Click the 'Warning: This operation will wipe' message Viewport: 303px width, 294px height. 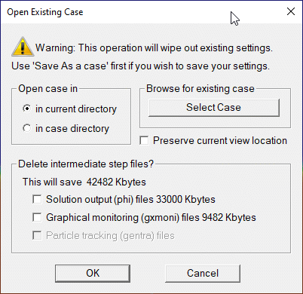pyautogui.click(x=154, y=47)
